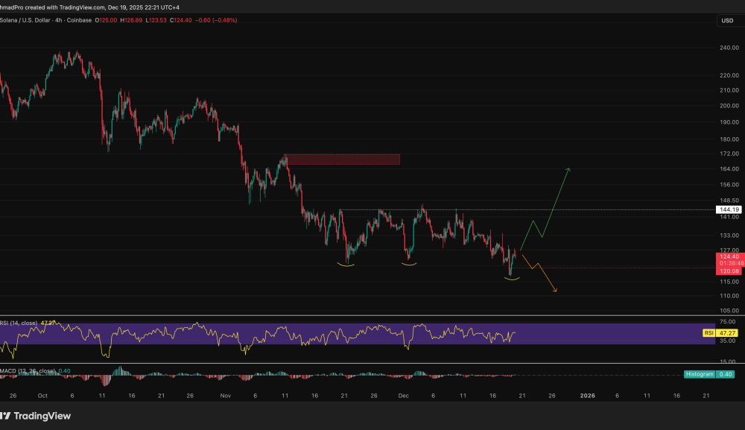Click the 47.27 RSI value readout
Image resolution: width=745 pixels, height=430 pixels.
49,320
